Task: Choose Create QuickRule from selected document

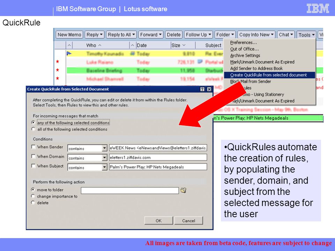Action: click(269, 75)
